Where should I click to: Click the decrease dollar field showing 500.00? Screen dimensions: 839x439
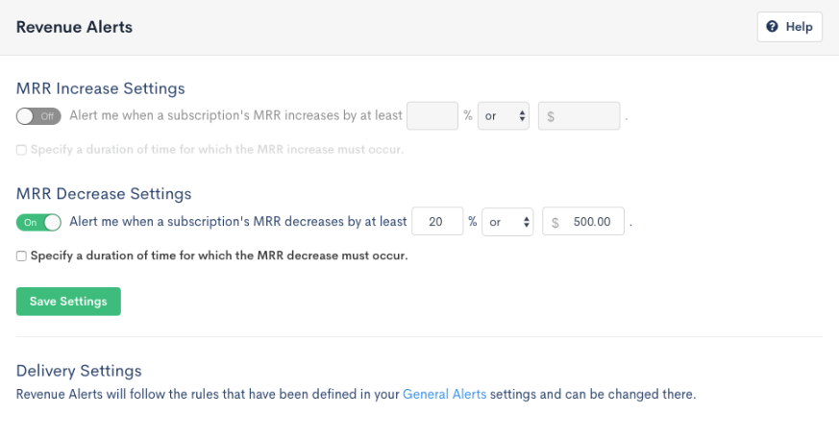coord(583,221)
